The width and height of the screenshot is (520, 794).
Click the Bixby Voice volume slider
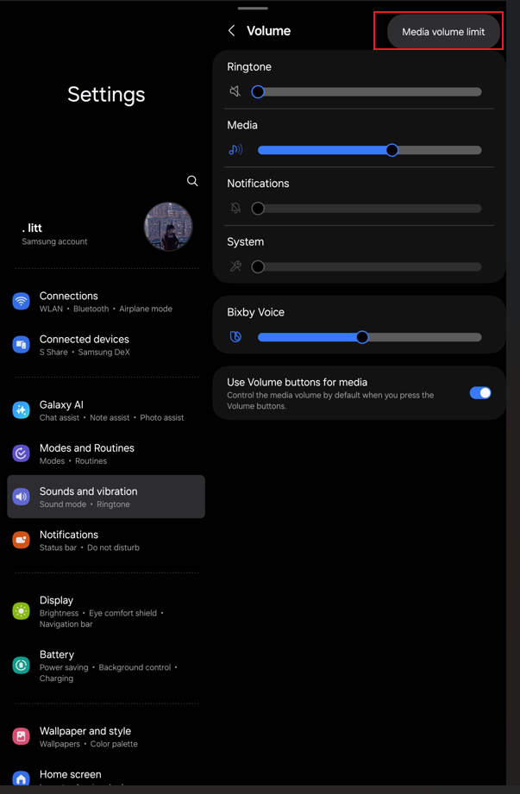coord(370,337)
